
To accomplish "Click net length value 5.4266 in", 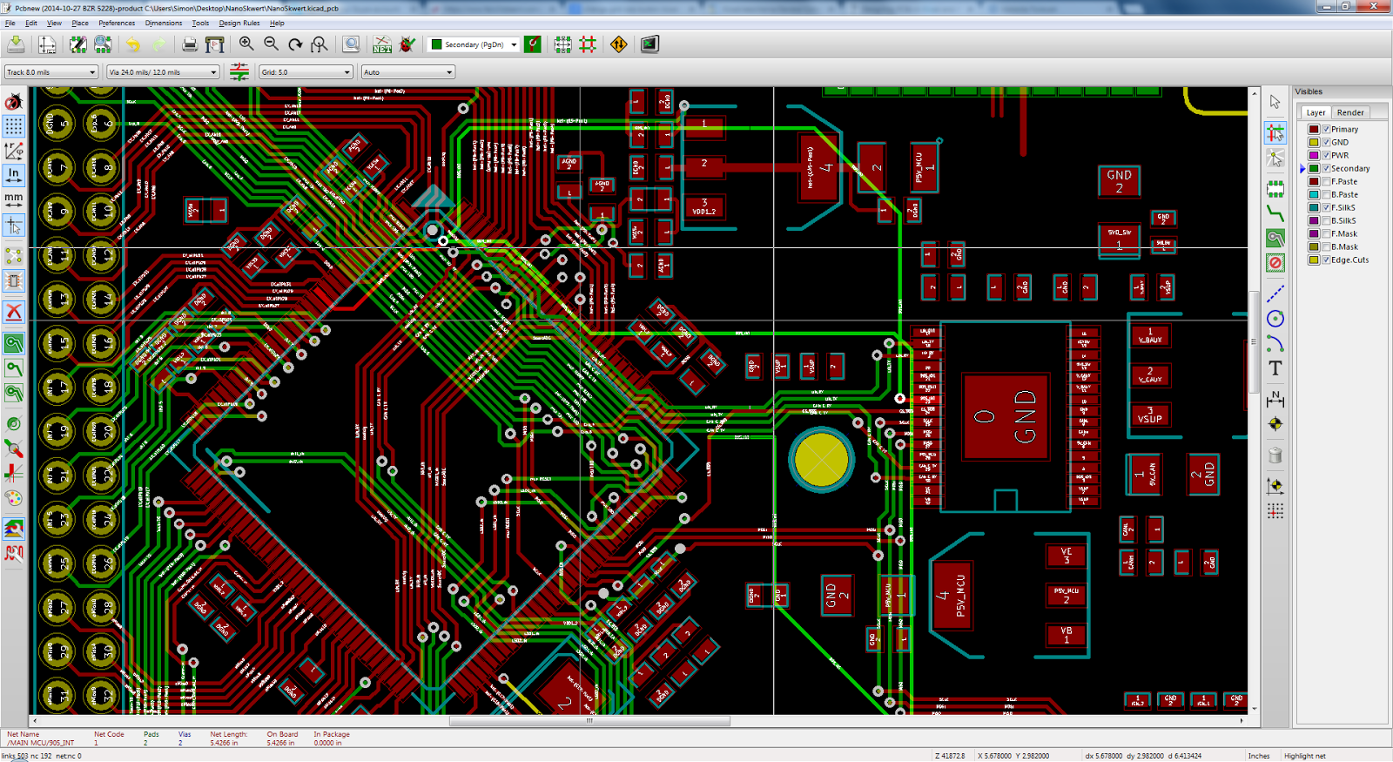I will (x=224, y=743).
